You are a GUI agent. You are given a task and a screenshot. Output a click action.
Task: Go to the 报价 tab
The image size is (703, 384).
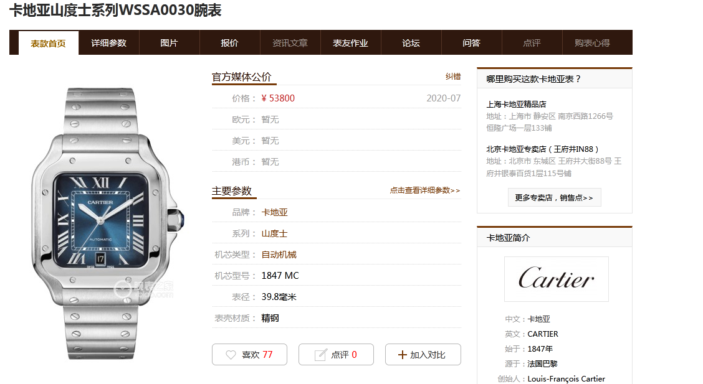click(229, 43)
